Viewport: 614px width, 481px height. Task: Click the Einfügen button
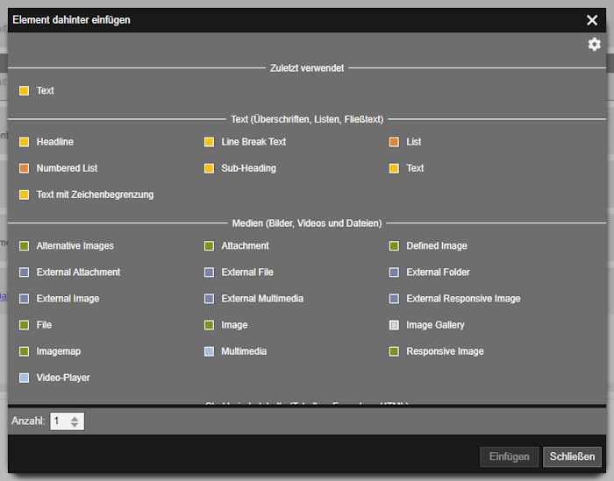(509, 456)
